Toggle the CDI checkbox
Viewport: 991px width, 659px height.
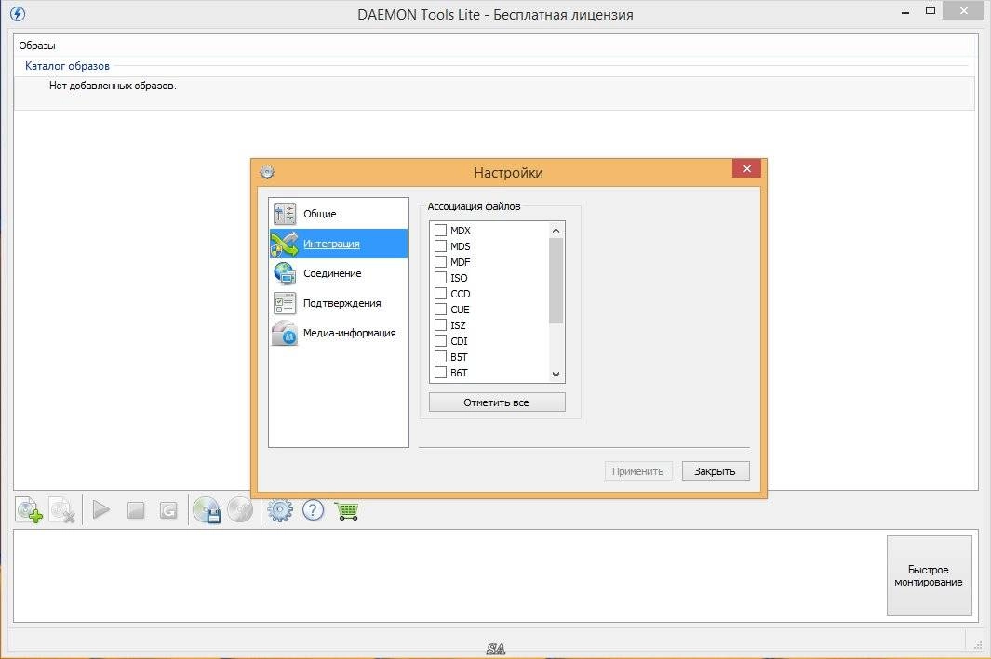(440, 340)
